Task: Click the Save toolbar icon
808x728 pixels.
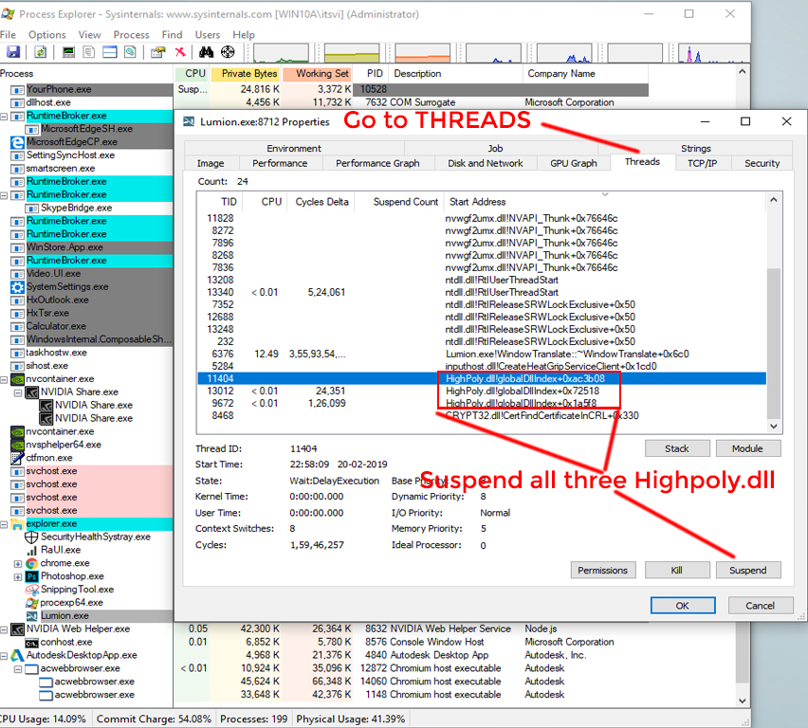Action: click(x=13, y=52)
